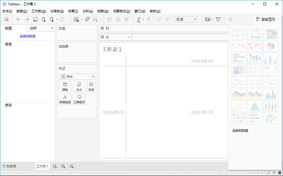Click the 行 rows shelf field area
The height and width of the screenshot is (176, 283).
(x=180, y=37)
